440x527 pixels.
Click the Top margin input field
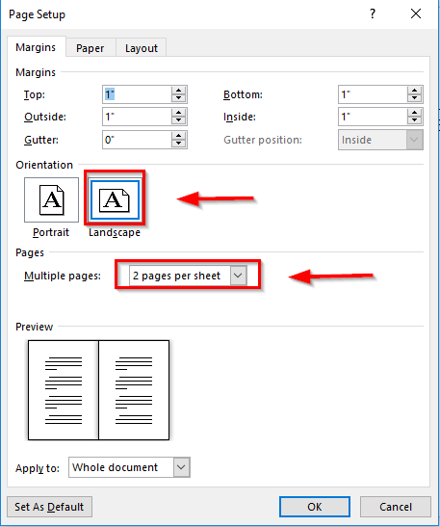137,94
